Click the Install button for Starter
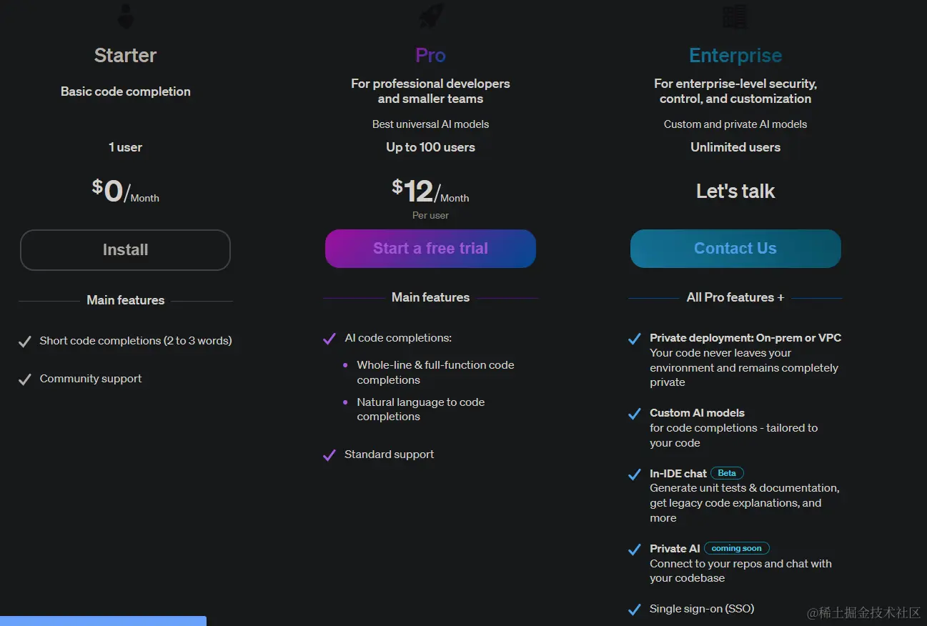This screenshot has width=927, height=626. pos(125,250)
